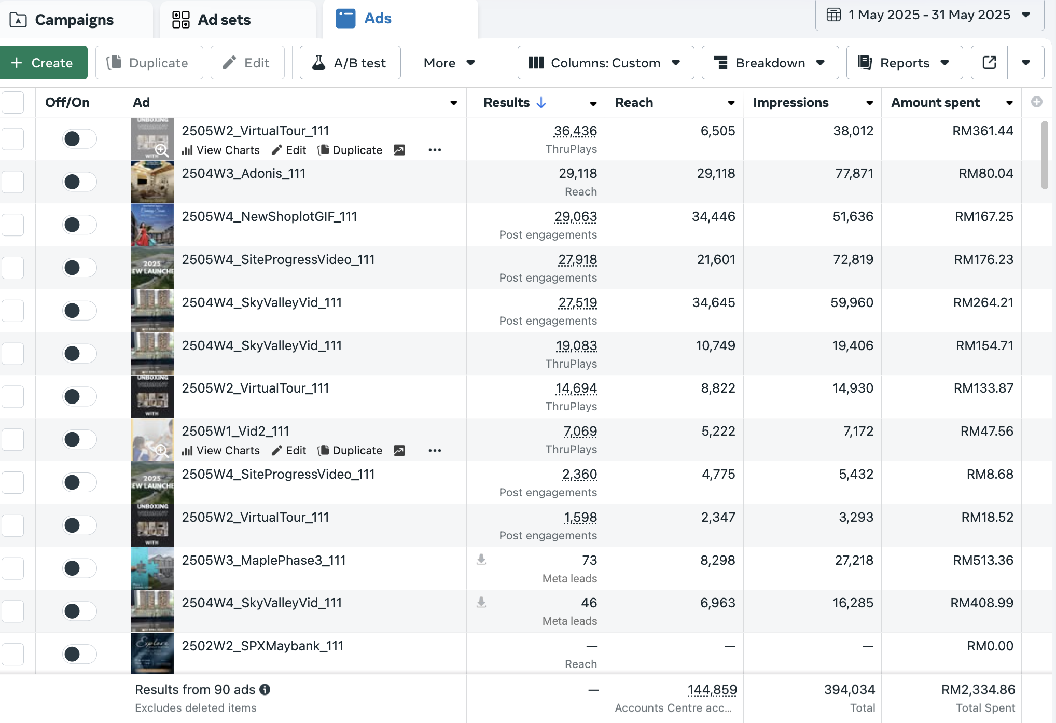Click the download leads icon in the 46 Meta leads row

481,602
